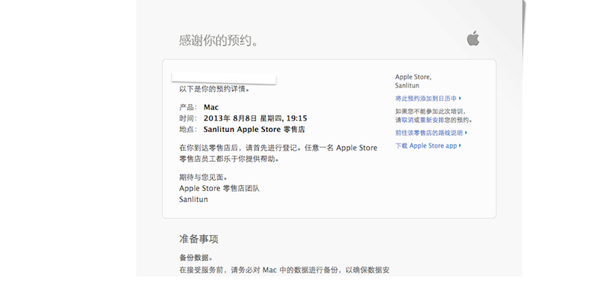Click the Apple logo icon
Image resolution: width=599 pixels, height=299 pixels.
(x=473, y=39)
